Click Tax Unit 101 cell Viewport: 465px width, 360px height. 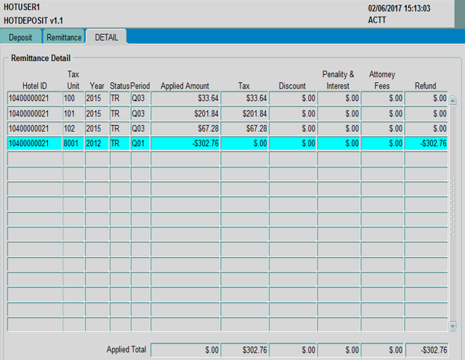pos(73,113)
